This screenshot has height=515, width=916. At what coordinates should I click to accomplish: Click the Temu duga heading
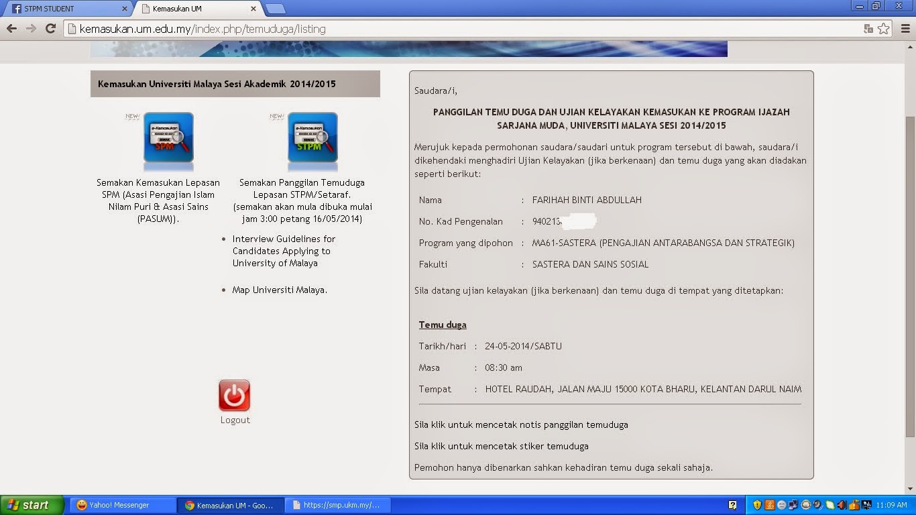tap(443, 325)
